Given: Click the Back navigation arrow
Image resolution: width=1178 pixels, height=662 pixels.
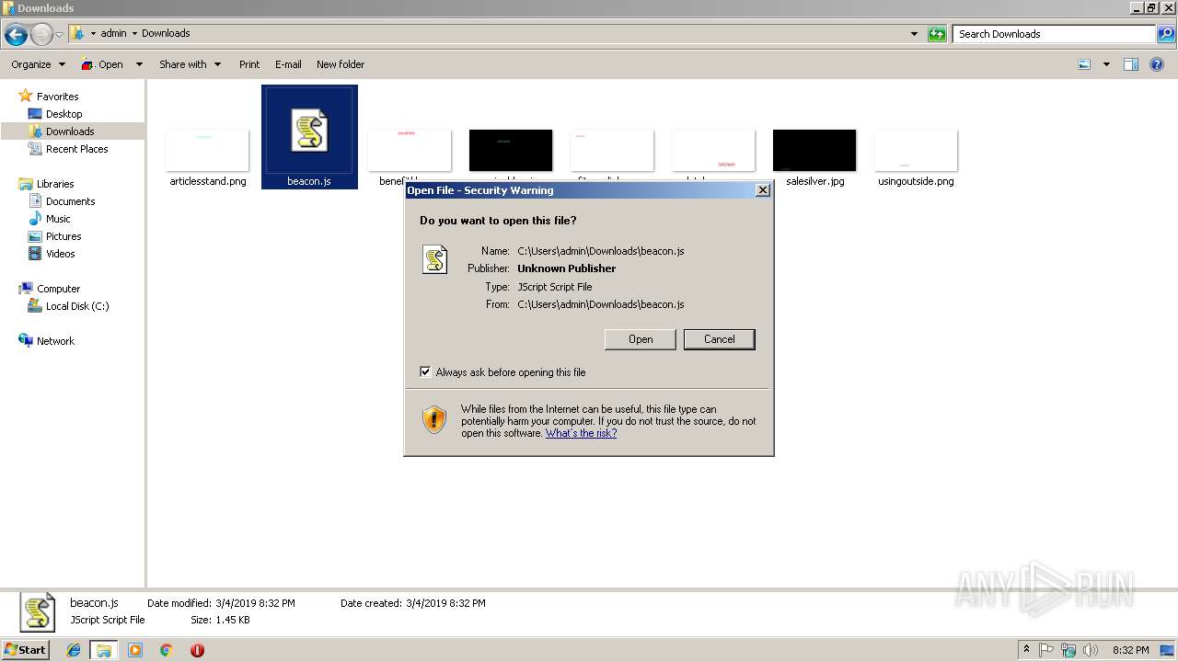Looking at the screenshot, I should 16,35.
